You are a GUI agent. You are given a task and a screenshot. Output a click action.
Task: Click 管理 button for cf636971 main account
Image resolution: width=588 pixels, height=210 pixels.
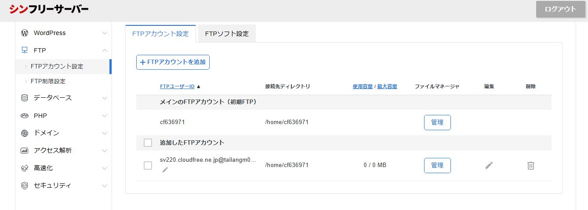437,122
